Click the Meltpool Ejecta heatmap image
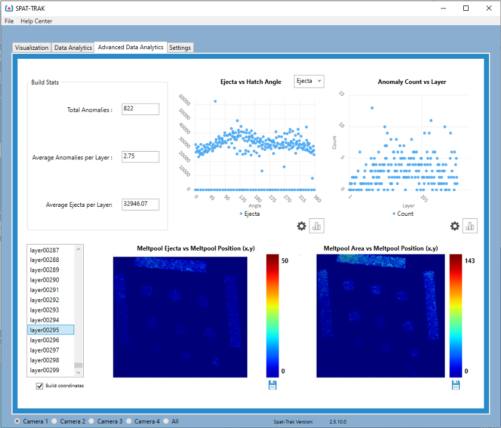 coord(180,317)
